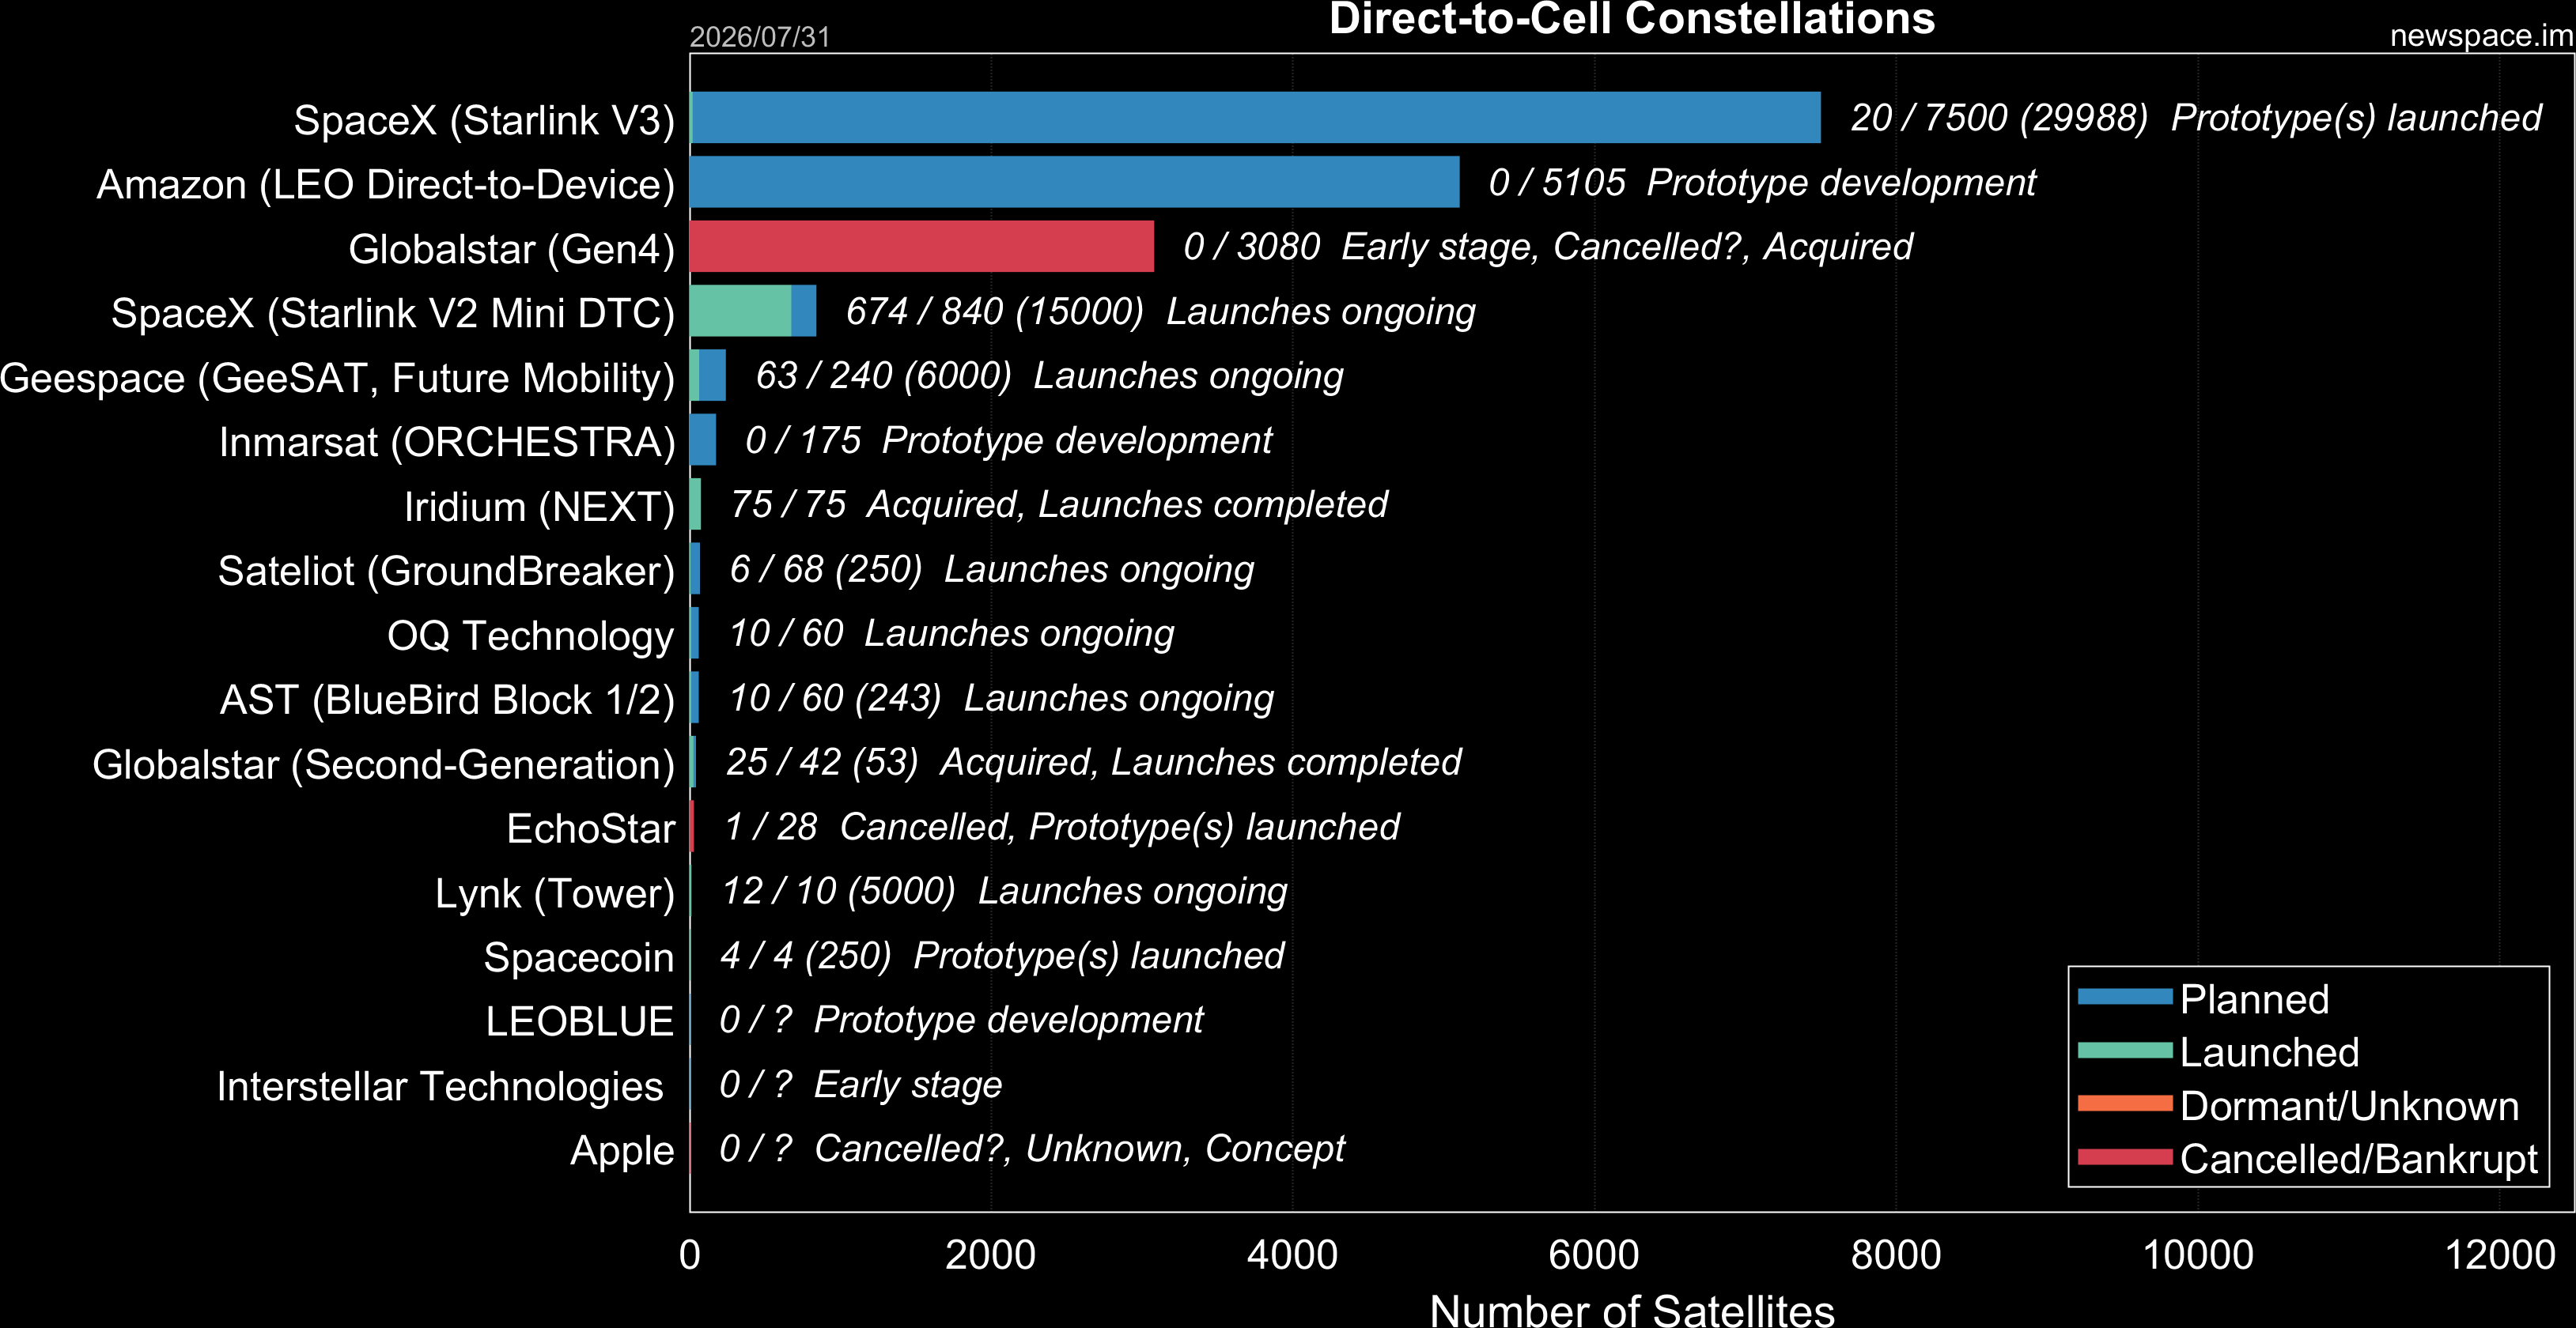Click the green Iridium NEXT bar
2576x1328 pixels.
tap(696, 504)
